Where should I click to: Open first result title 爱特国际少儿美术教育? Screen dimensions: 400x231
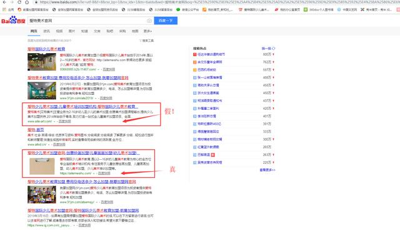pos(46,49)
